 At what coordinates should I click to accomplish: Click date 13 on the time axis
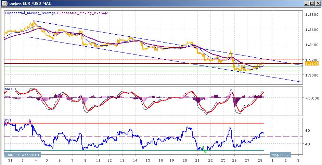(x=122, y=161)
